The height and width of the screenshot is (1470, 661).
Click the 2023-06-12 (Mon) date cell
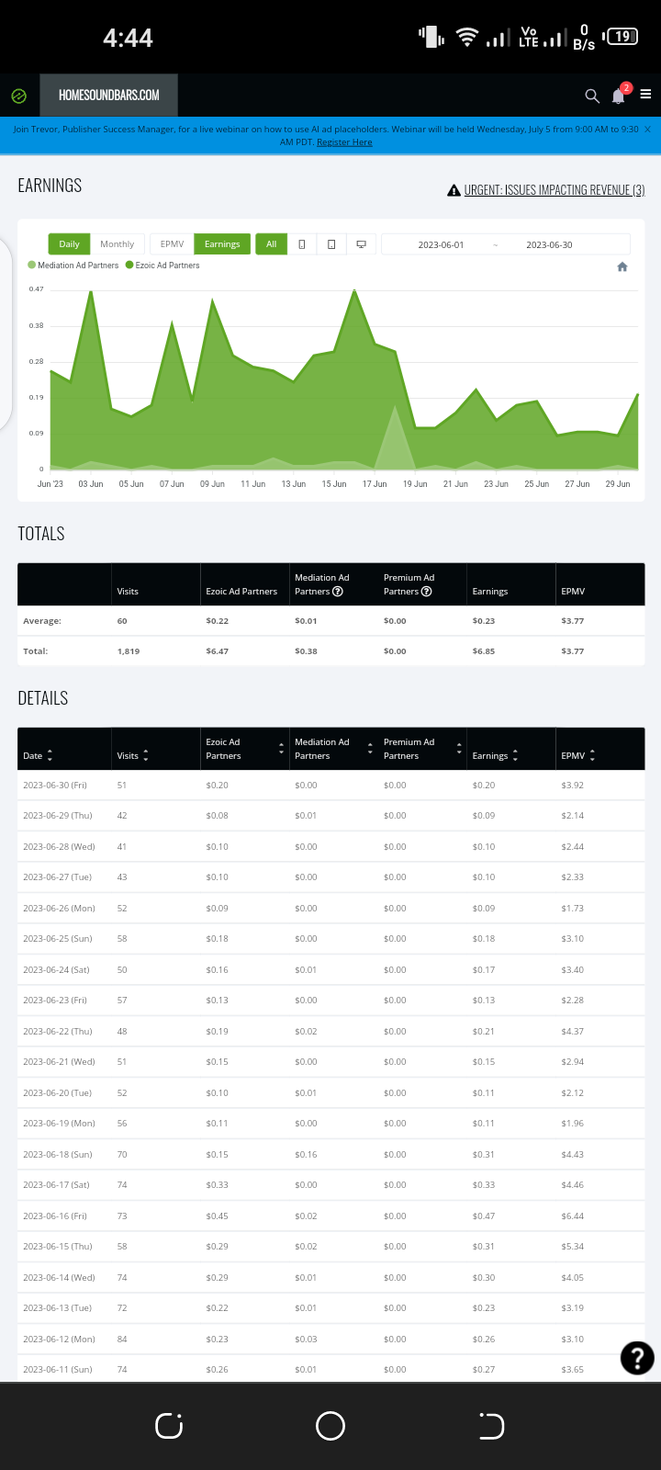[x=59, y=1340]
